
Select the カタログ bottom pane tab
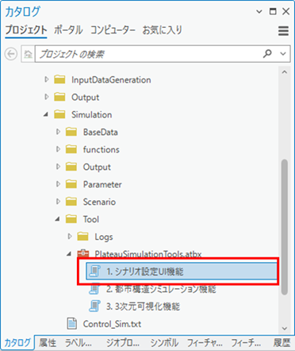[17, 343]
